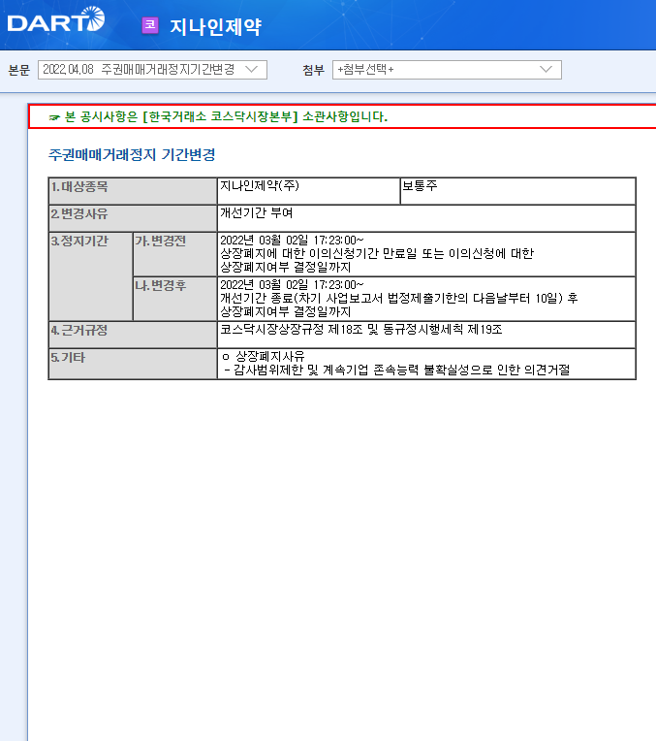Select the 나.변경후 sub-label
This screenshot has height=741, width=656.
coord(175,299)
